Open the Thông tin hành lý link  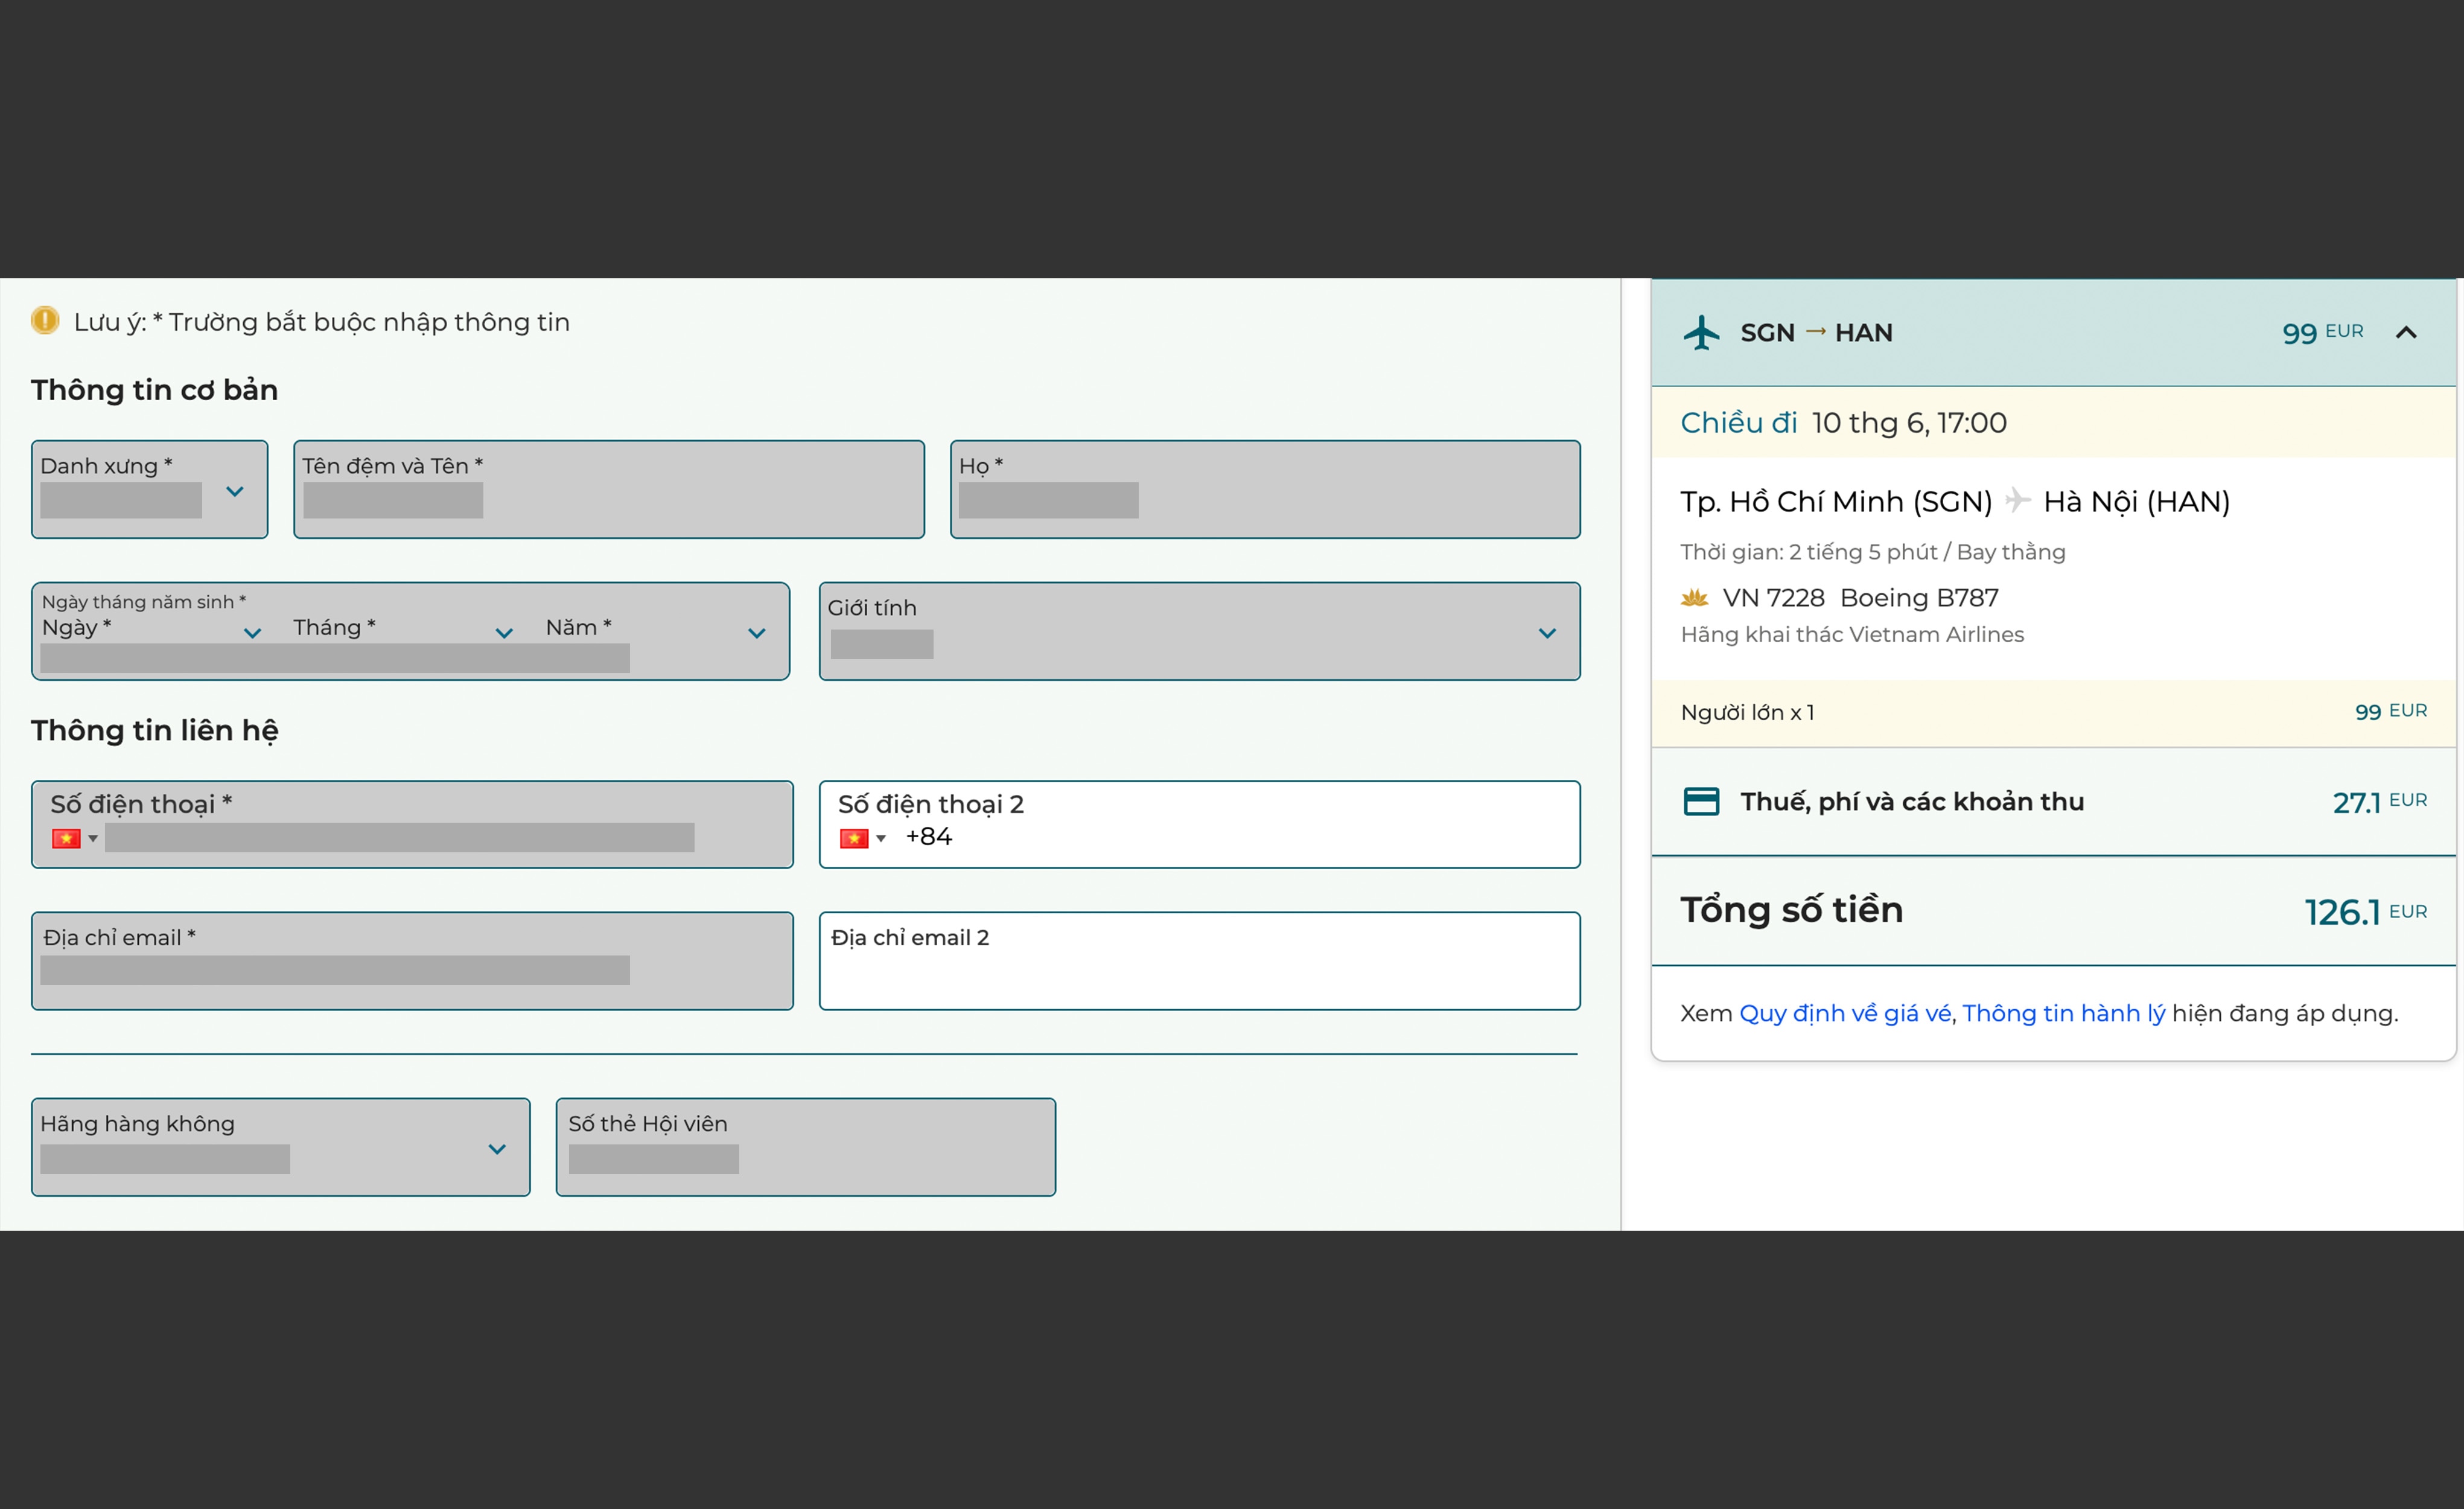click(x=2063, y=1014)
